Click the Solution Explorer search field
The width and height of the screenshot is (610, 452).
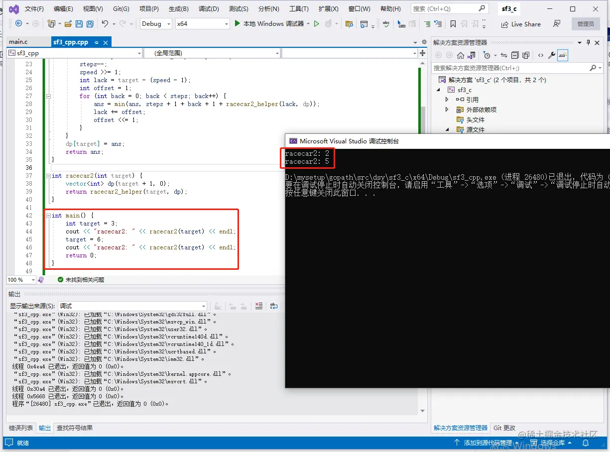(x=517, y=68)
